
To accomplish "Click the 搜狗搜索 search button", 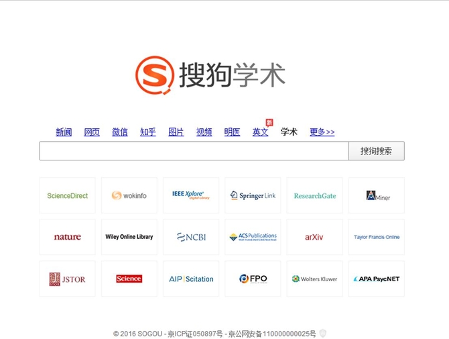I will (x=376, y=151).
